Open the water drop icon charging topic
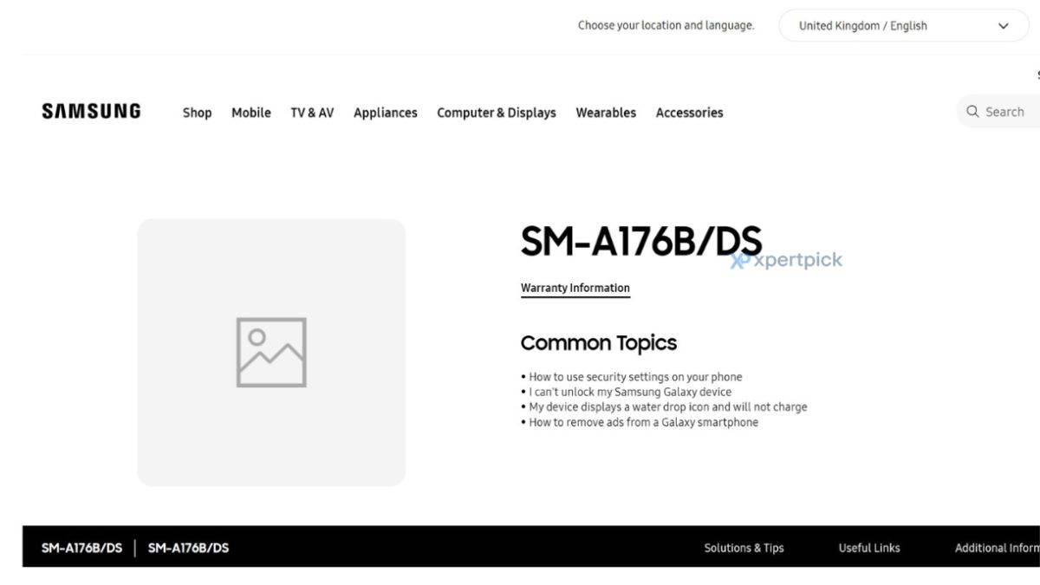 [668, 406]
